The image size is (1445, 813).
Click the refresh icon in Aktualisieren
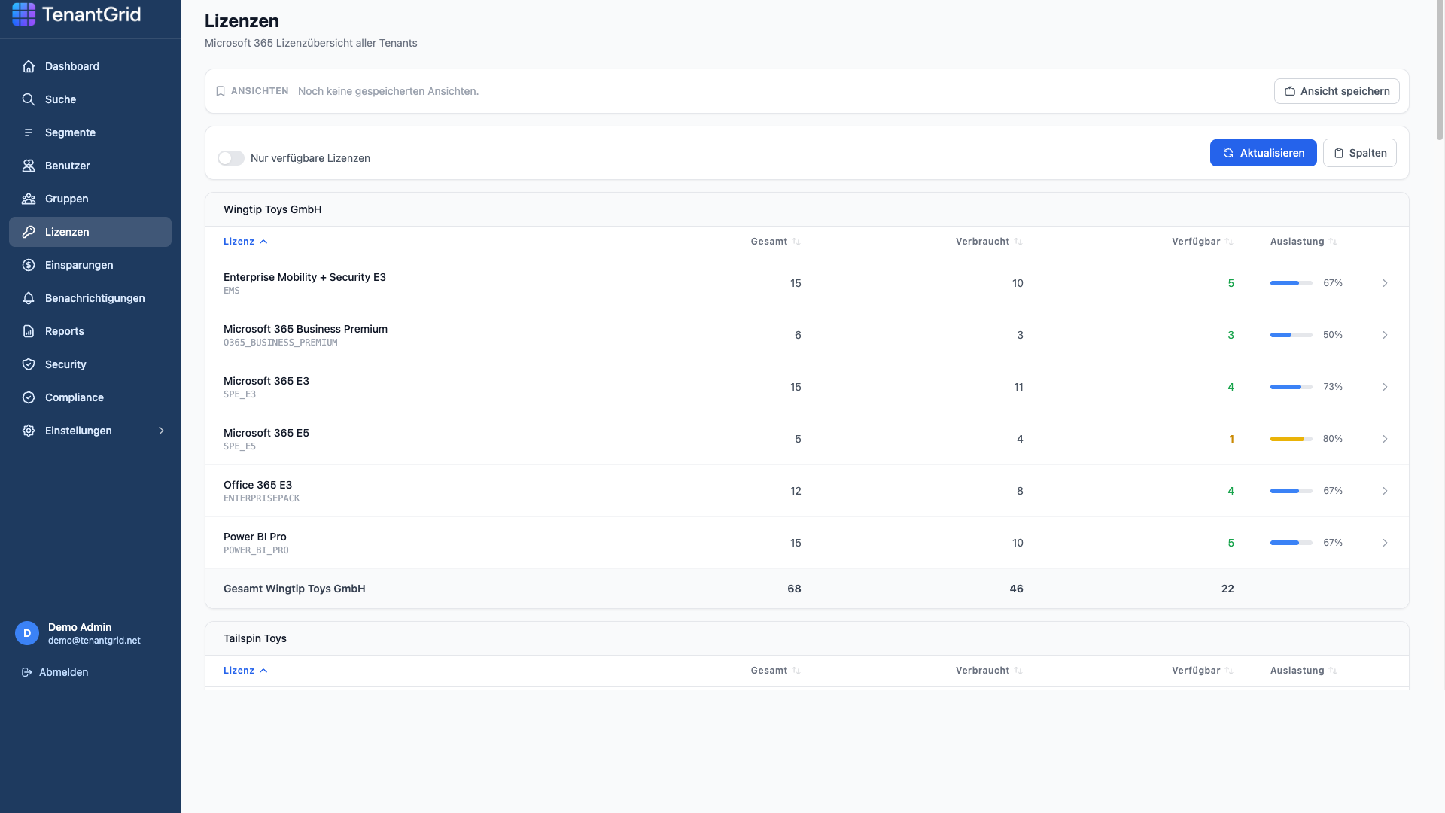pyautogui.click(x=1228, y=153)
